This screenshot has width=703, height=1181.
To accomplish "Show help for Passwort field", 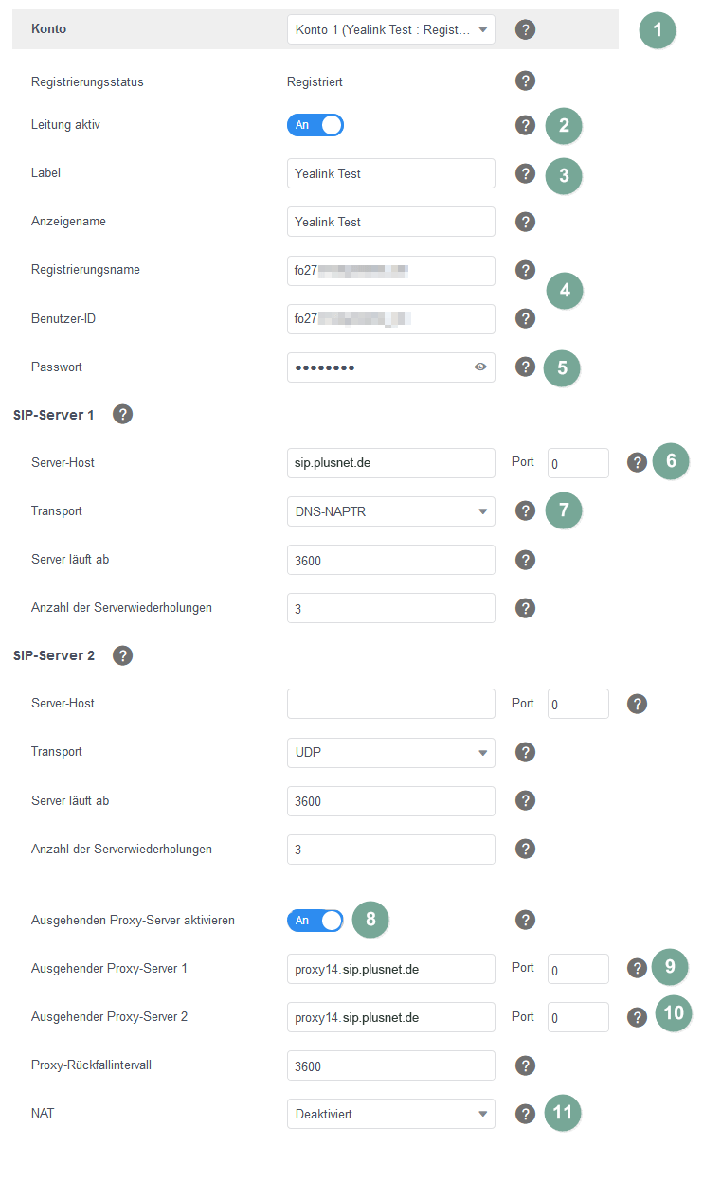I will tap(525, 367).
